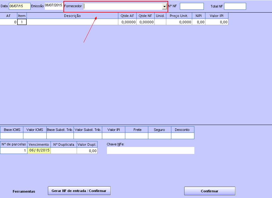Click the empty Unid. cell in row 1
Viewport: 272px width, 198px height.
(160, 22)
